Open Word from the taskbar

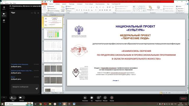coord(74,104)
